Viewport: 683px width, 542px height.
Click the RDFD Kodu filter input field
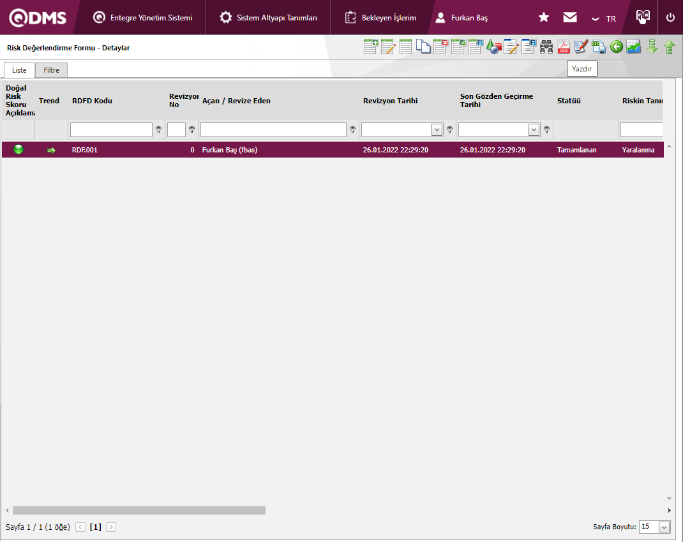pos(111,130)
